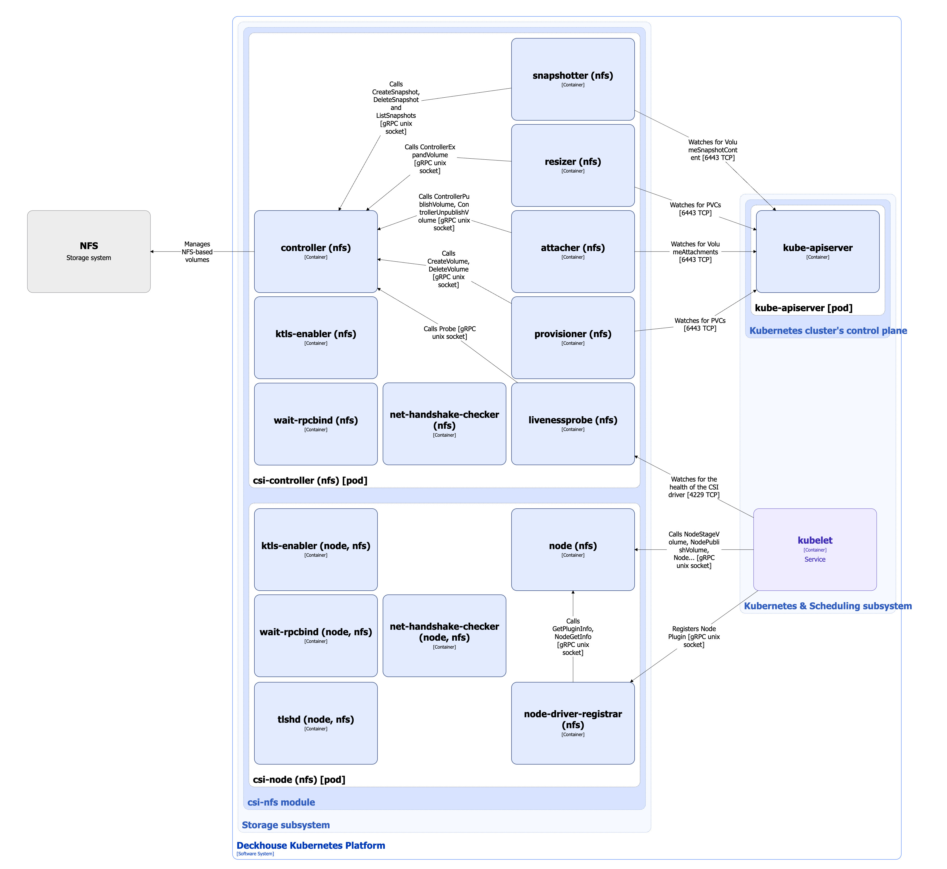The image size is (947, 869).
Task: Select the 'Calls GetPluginInfo, NodeGetInfo' label
Action: click(573, 637)
